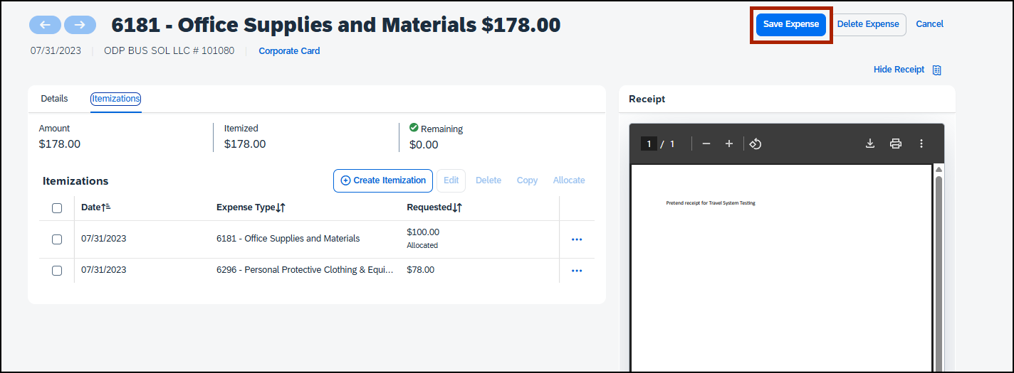The image size is (1014, 373).
Task: Print the receipt PDF
Action: [x=896, y=144]
